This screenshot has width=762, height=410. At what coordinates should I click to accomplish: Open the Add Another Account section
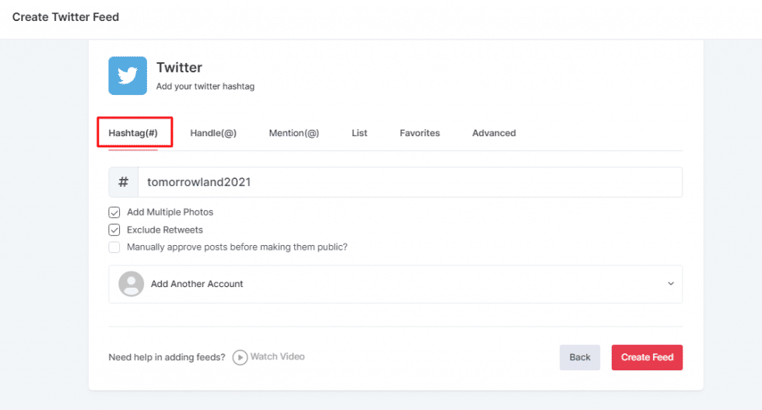(x=197, y=284)
